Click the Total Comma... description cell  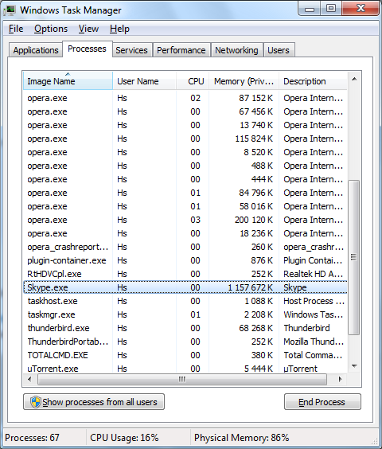coord(313,355)
